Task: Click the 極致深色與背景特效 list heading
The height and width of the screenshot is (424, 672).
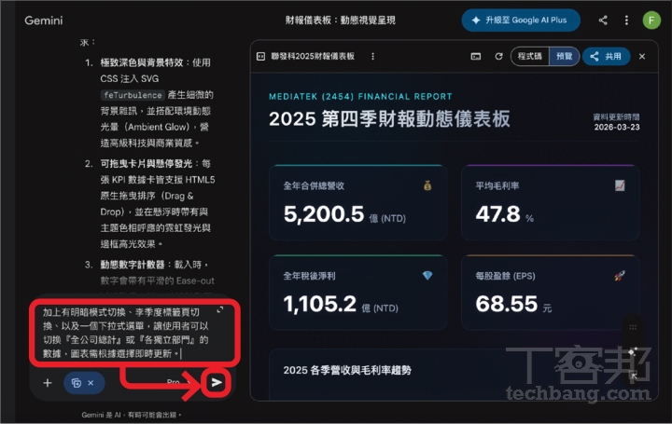Action: pos(142,62)
